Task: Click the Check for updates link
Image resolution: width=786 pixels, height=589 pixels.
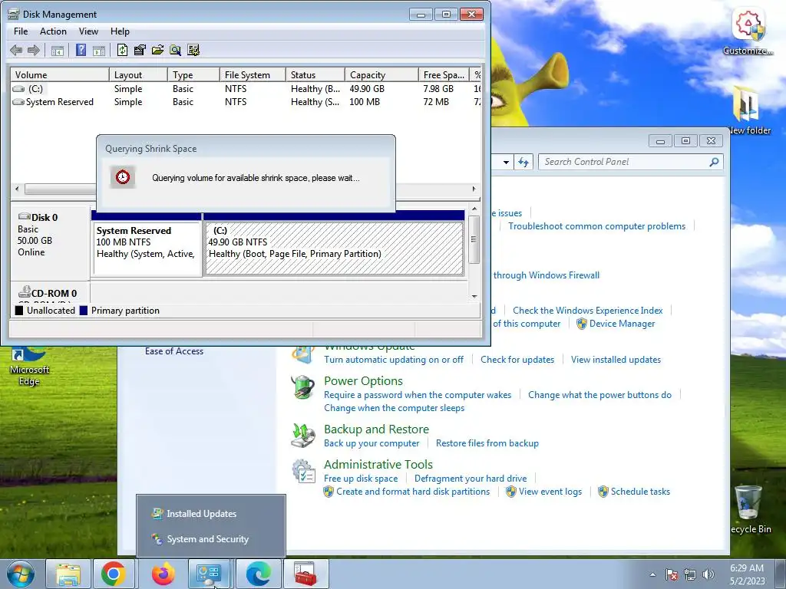Action: (x=517, y=359)
